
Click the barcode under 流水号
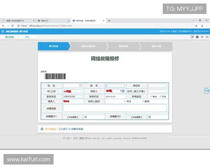[55, 76]
